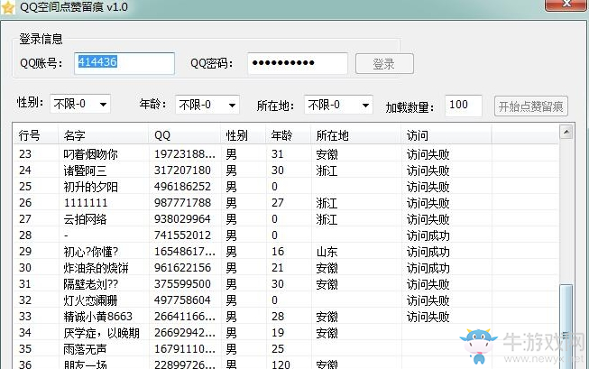This screenshot has width=589, height=369.
Task: Click QQ number 496186252
Action: tap(182, 187)
